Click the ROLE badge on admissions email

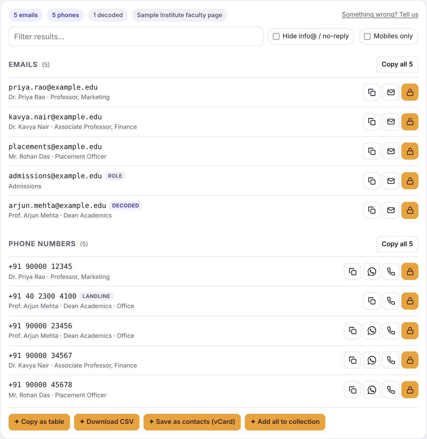(x=115, y=176)
